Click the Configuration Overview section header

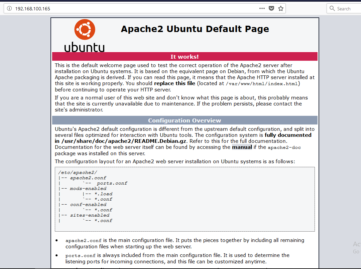185,120
